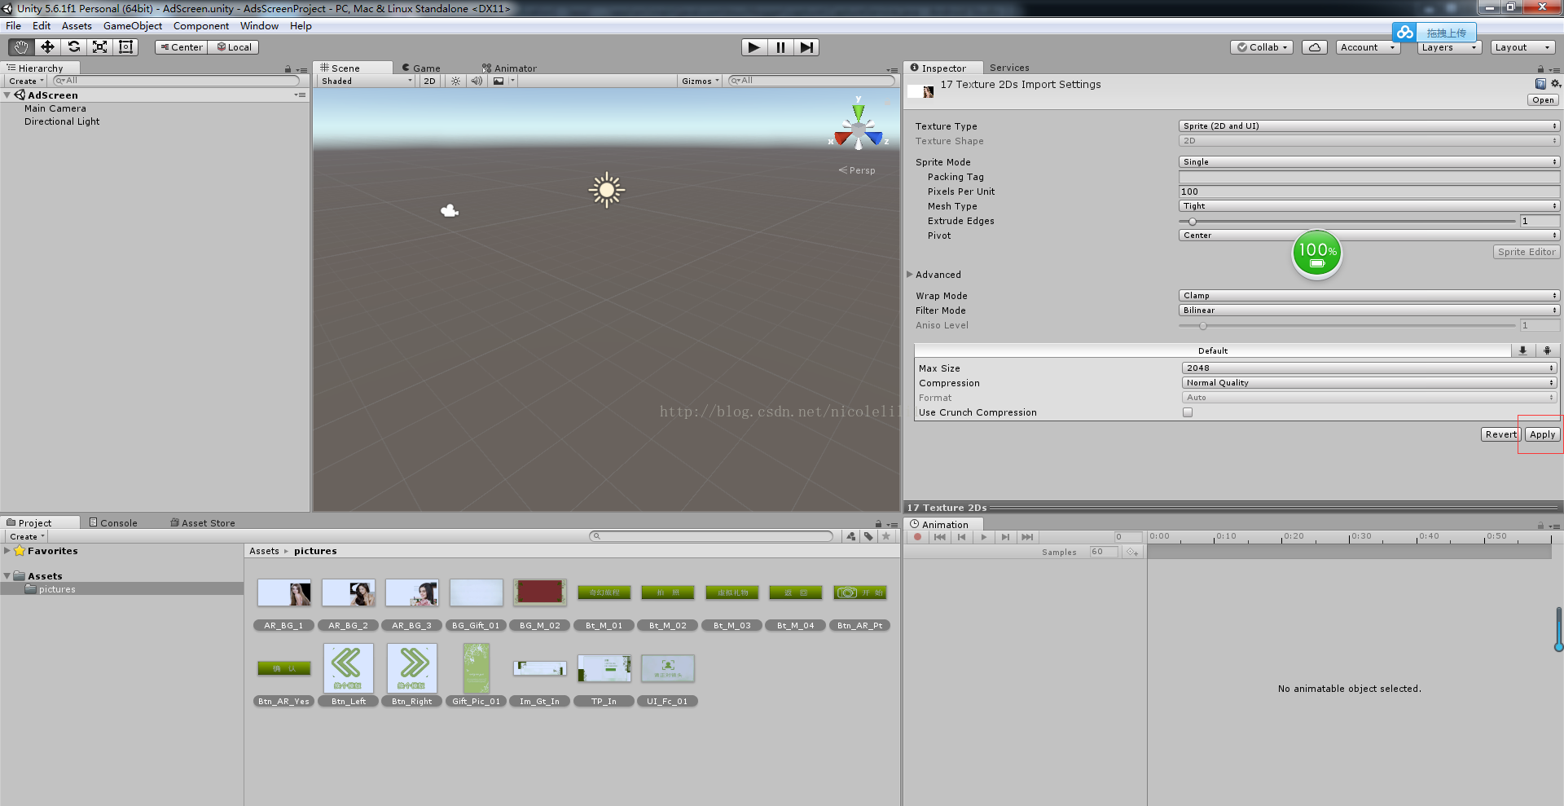Toggle 2D scene view mode
The image size is (1564, 806).
coord(429,81)
